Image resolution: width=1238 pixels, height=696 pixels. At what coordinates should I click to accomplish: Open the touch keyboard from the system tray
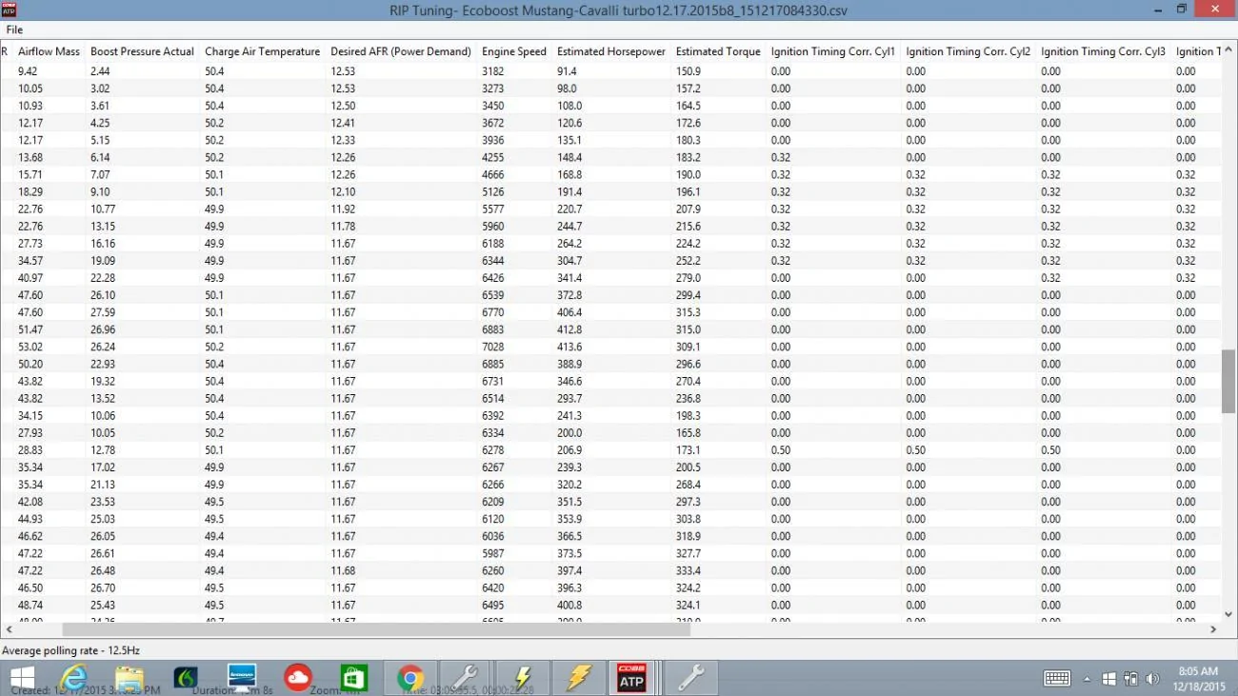[x=1057, y=679]
